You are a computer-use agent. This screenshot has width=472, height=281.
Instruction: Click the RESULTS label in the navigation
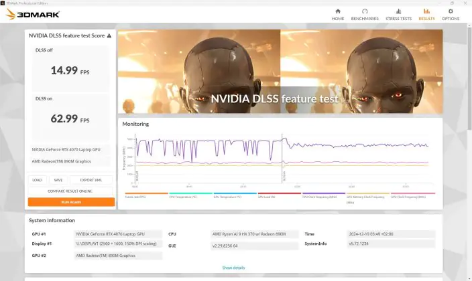(x=426, y=19)
